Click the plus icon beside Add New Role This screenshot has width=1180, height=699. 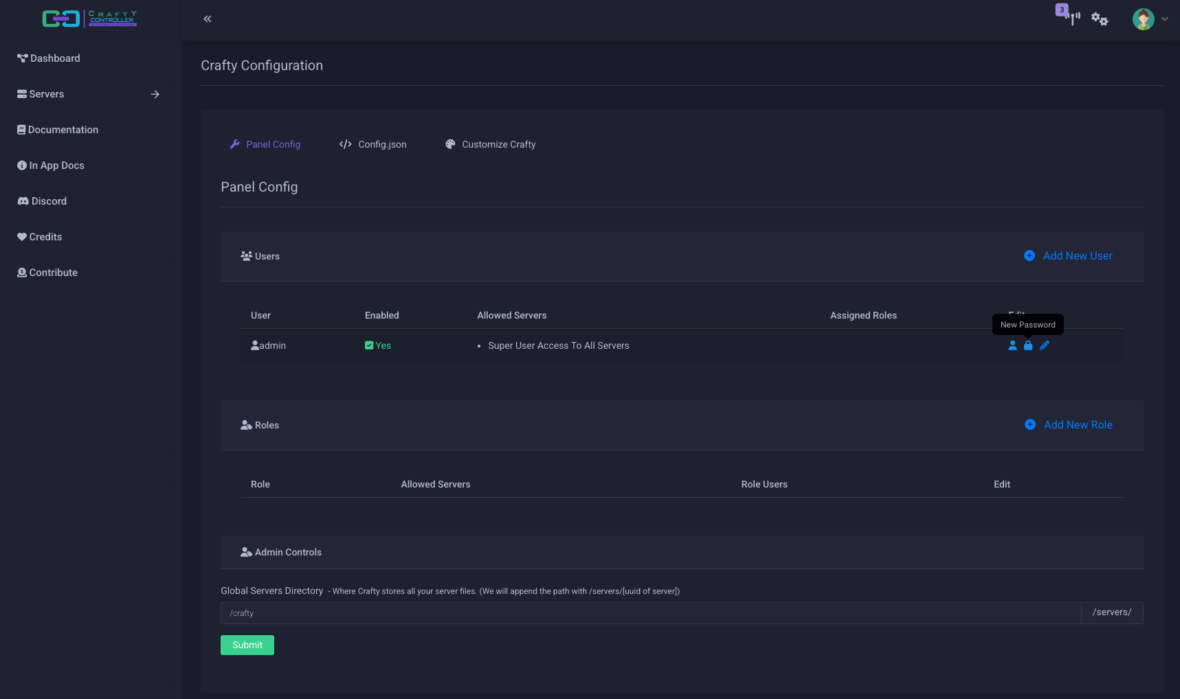pyautogui.click(x=1030, y=424)
